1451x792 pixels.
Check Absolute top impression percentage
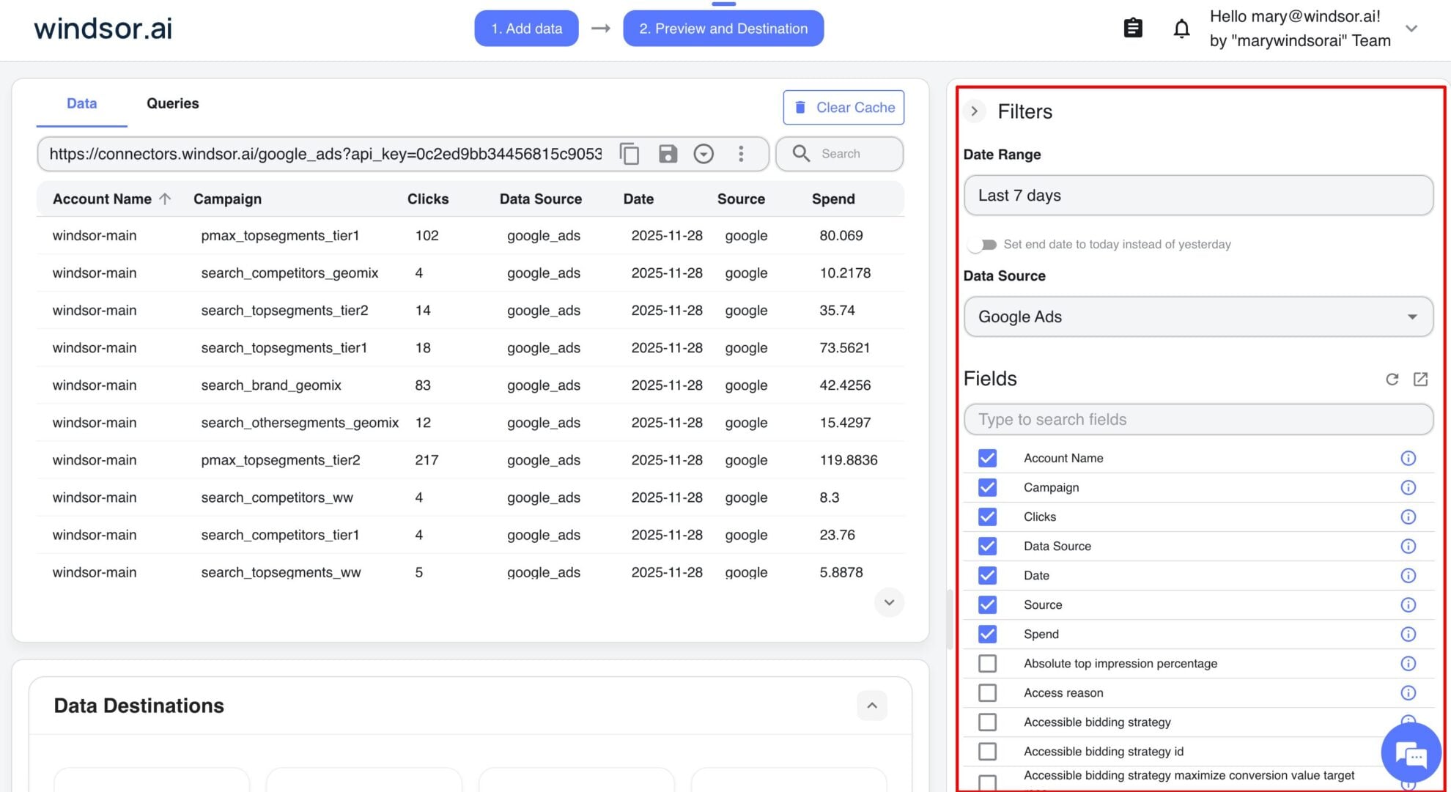point(987,663)
